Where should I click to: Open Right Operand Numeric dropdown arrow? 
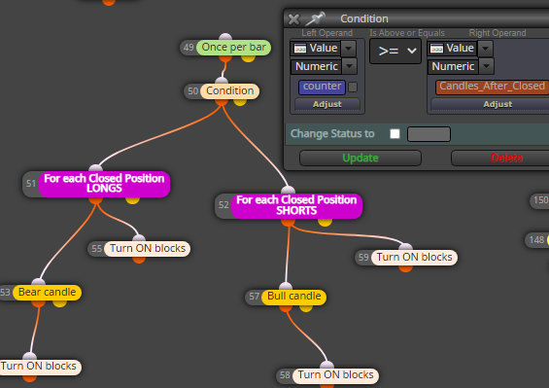pyautogui.click(x=486, y=66)
